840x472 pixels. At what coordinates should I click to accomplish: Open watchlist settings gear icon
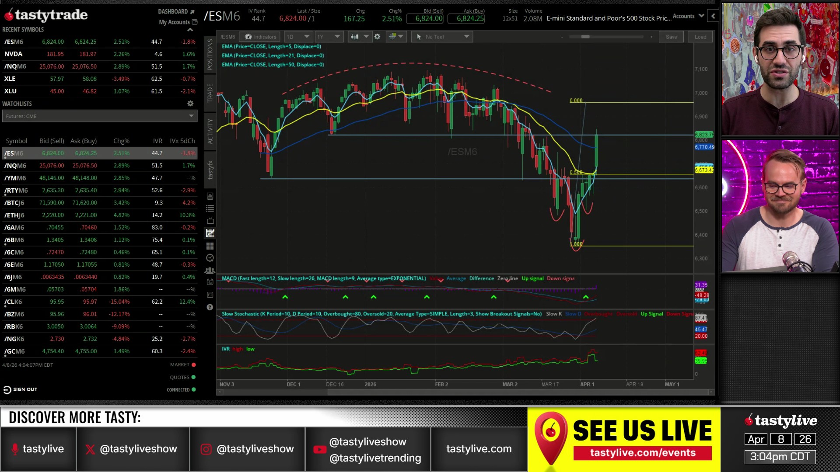[x=190, y=104]
